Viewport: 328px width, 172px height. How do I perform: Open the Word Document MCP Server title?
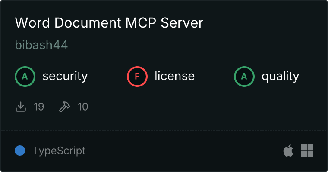[x=109, y=22]
